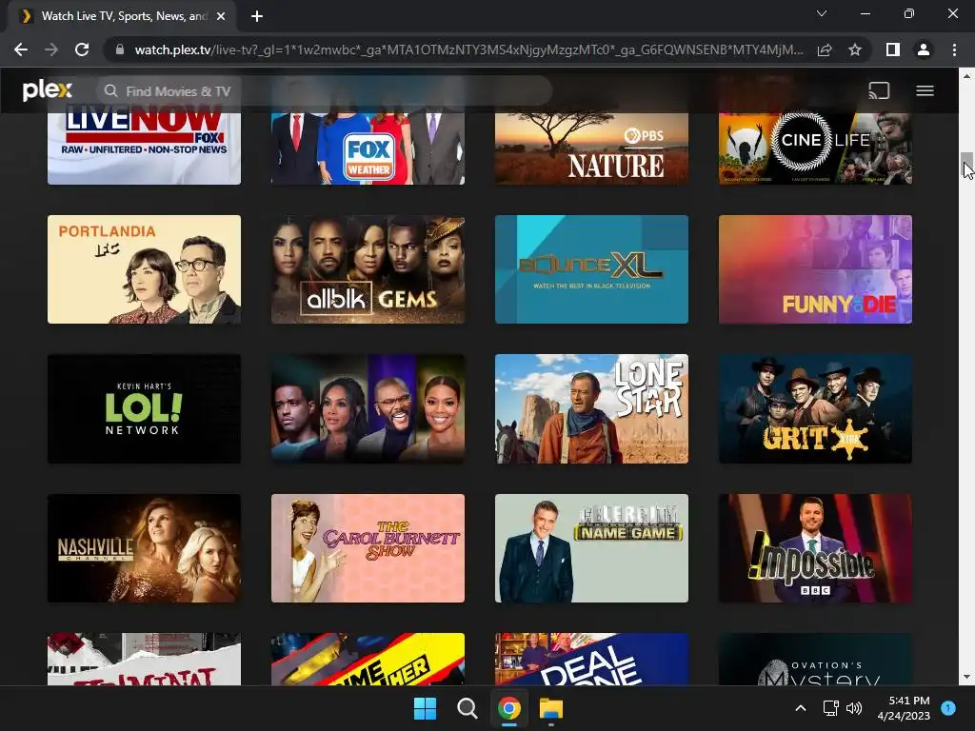Bookmark this tab with the star icon

(x=855, y=49)
